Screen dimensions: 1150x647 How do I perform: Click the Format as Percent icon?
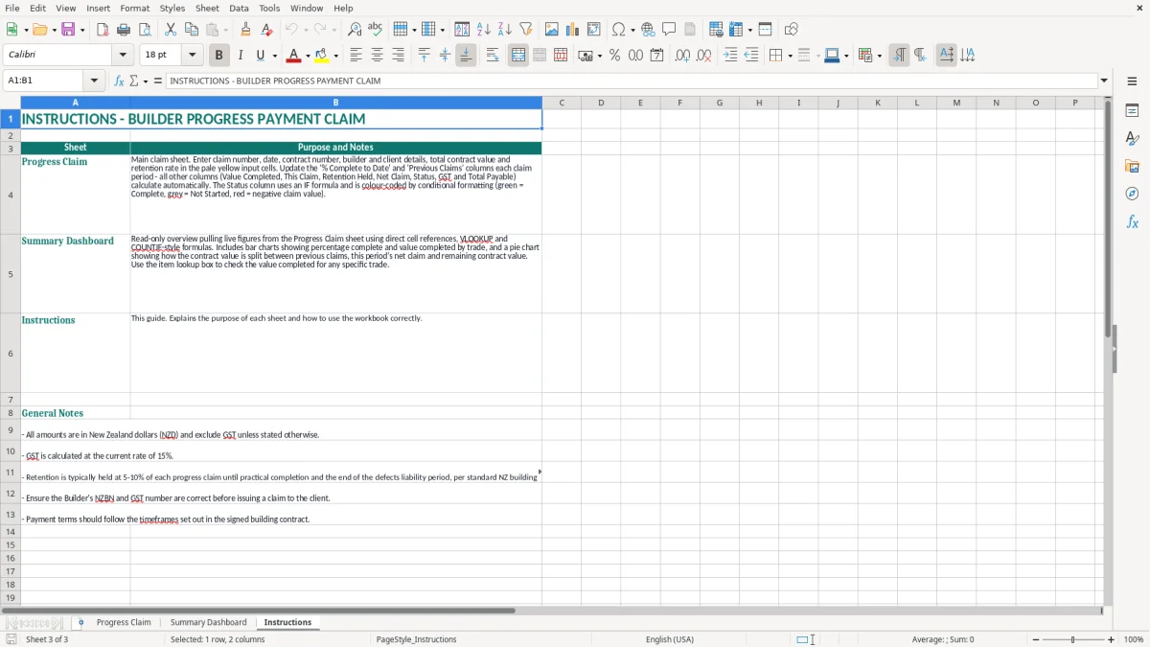click(x=614, y=55)
